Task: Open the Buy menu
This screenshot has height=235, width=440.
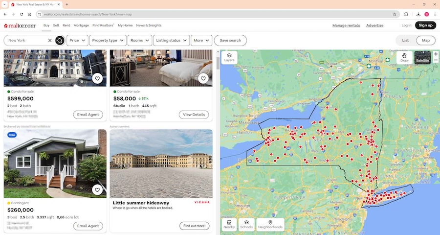Action: [x=46, y=25]
